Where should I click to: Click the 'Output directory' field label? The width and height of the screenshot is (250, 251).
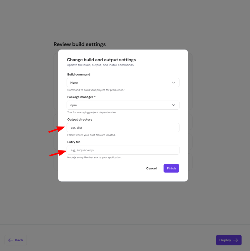[80, 119]
